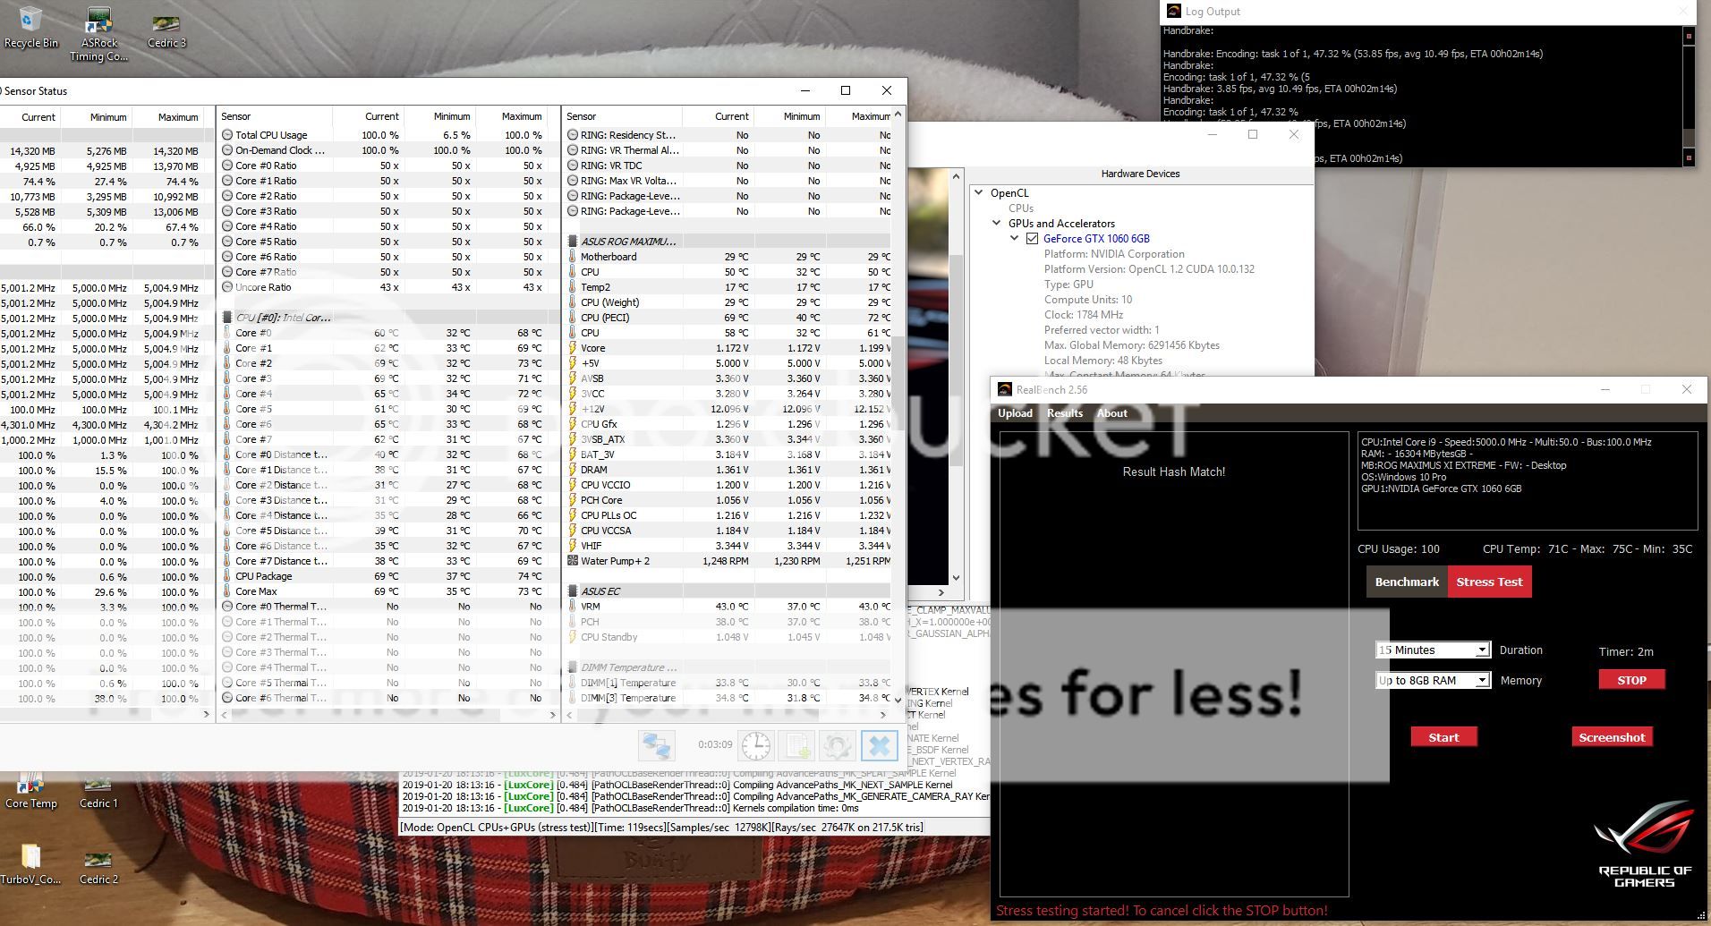Click the red STOP button
This screenshot has width=1711, height=926.
1631,680
